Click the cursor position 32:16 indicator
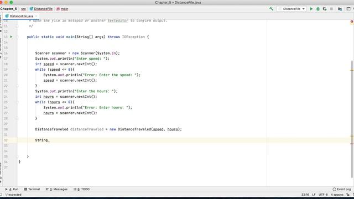 305,195
